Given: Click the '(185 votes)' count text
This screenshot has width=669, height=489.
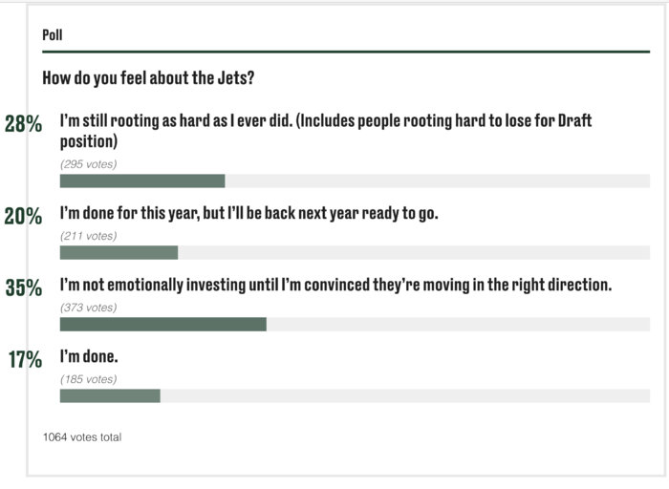Looking at the screenshot, I should point(88,379).
